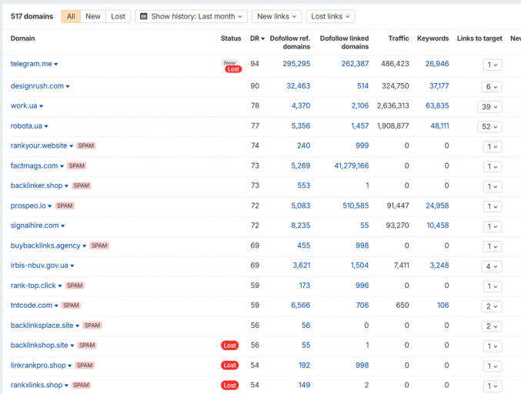Expand the caret next to telegram.me
The height and width of the screenshot is (394, 521).
coord(56,64)
